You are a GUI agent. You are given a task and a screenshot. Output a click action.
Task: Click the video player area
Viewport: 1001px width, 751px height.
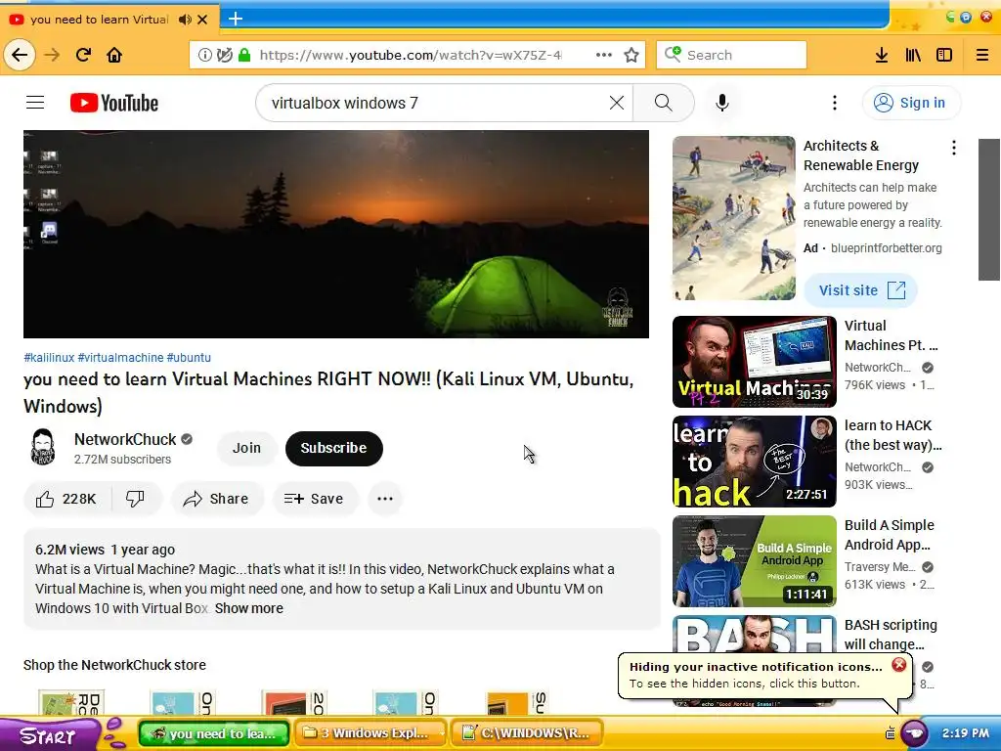click(336, 234)
